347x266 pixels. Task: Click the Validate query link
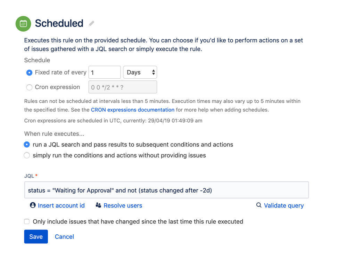tap(283, 206)
